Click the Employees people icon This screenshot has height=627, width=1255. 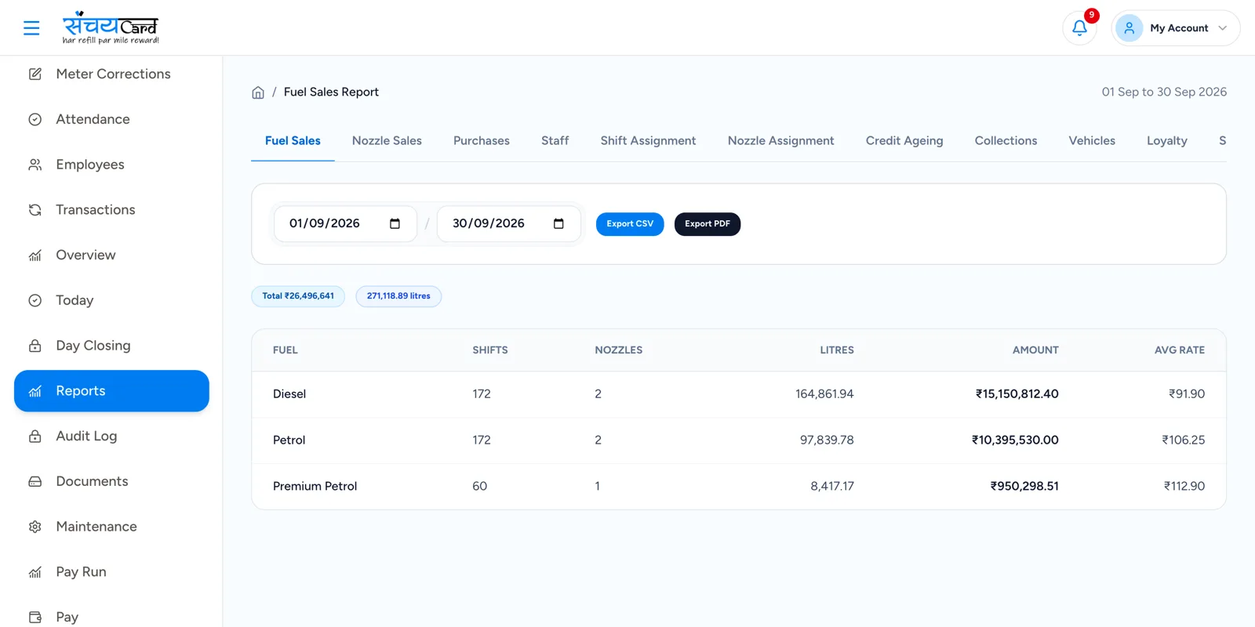pos(35,165)
